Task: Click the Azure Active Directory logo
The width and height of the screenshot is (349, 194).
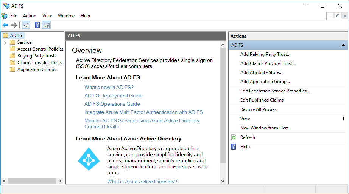Action: 89,159
